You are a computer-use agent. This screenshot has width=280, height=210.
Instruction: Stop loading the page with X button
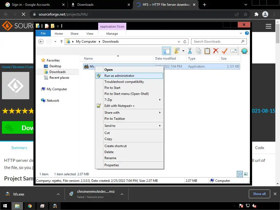point(24,14)
